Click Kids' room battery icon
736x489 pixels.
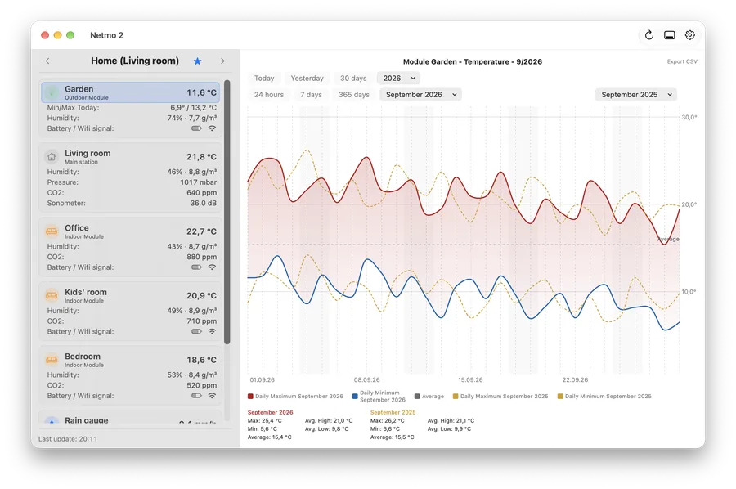click(196, 332)
